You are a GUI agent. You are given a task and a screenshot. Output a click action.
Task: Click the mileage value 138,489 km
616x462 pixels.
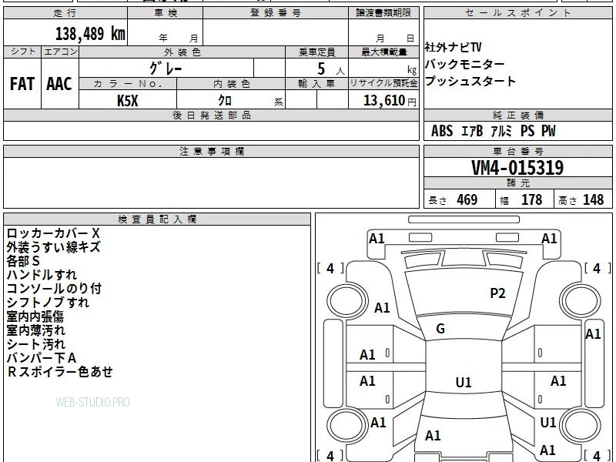click(90, 34)
